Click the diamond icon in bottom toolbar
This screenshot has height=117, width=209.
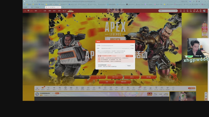point(116,88)
